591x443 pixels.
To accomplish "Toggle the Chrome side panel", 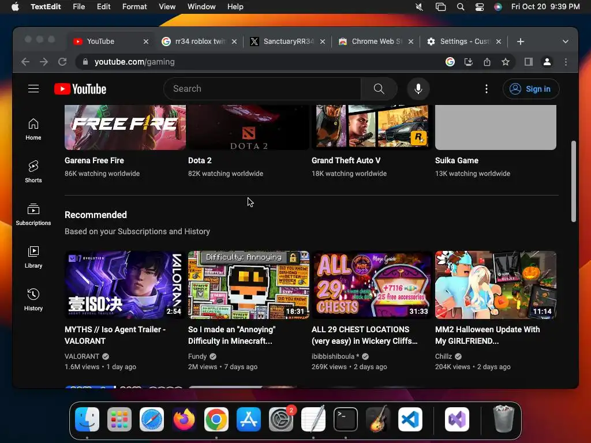I will point(529,62).
